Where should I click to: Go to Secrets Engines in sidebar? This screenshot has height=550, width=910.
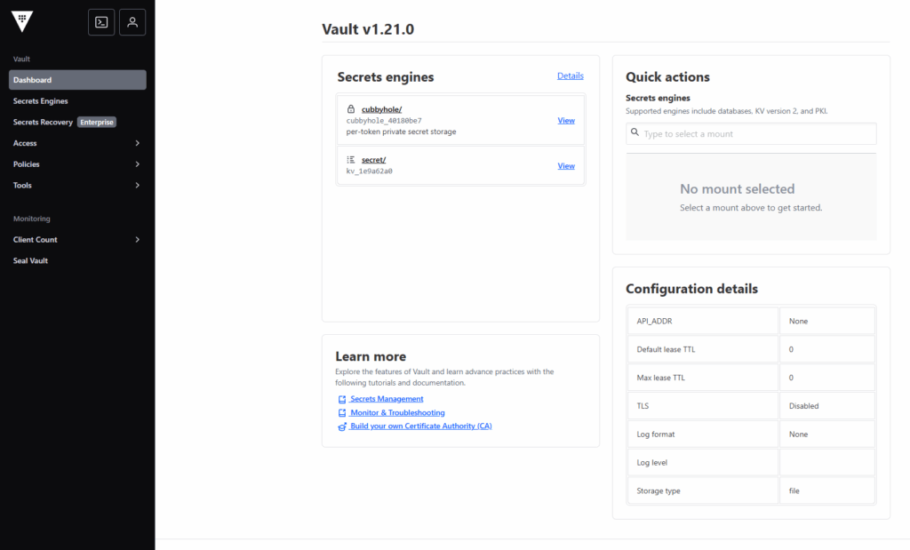(x=41, y=101)
